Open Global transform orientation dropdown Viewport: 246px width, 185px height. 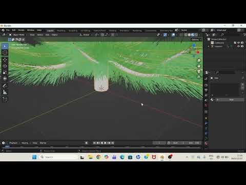(x=86, y=35)
